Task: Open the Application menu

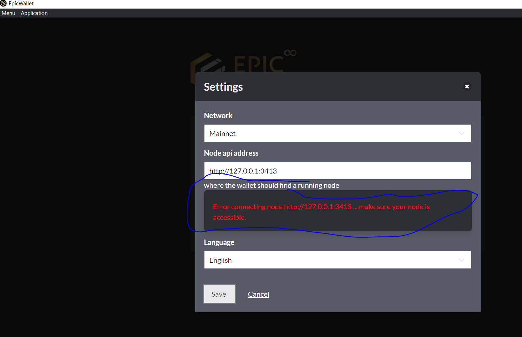Action: pos(34,13)
